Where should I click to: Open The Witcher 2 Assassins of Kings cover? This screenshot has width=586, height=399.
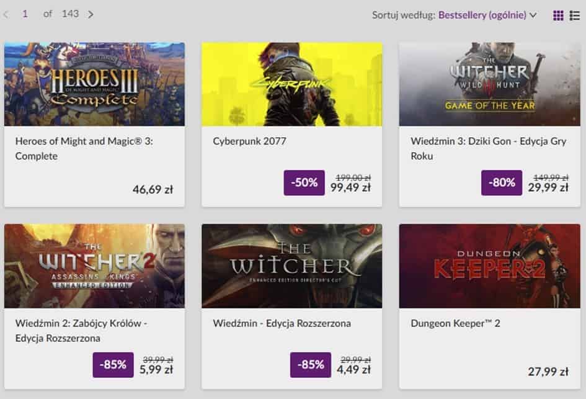tap(94, 266)
